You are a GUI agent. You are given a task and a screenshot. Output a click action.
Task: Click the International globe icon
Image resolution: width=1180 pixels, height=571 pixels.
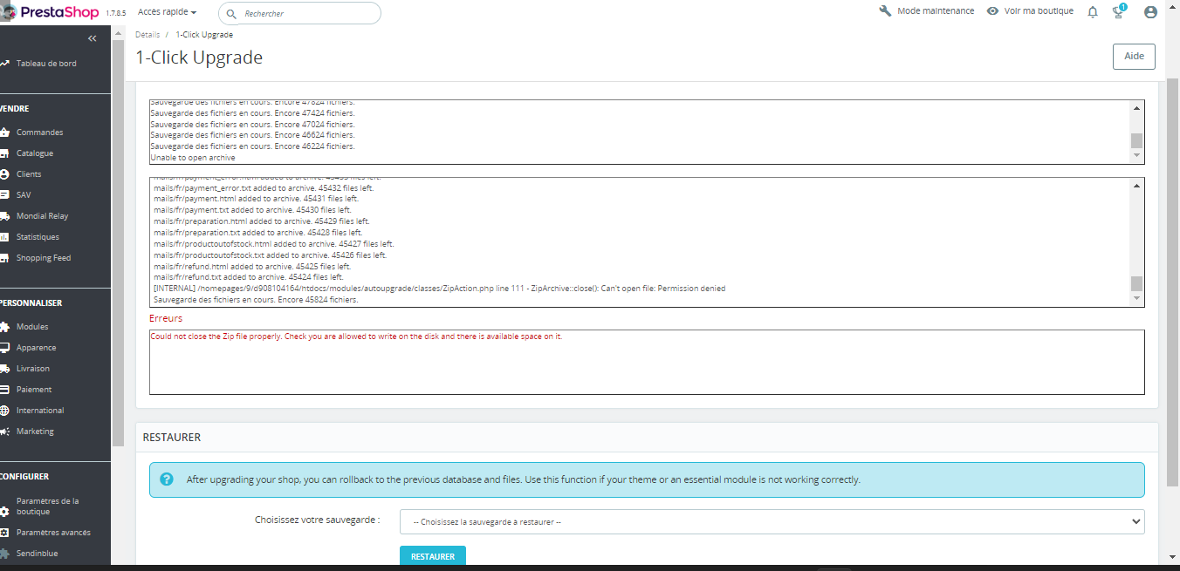[4, 411]
